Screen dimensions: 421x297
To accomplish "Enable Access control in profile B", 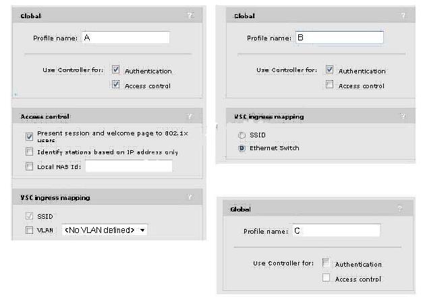I will click(329, 84).
